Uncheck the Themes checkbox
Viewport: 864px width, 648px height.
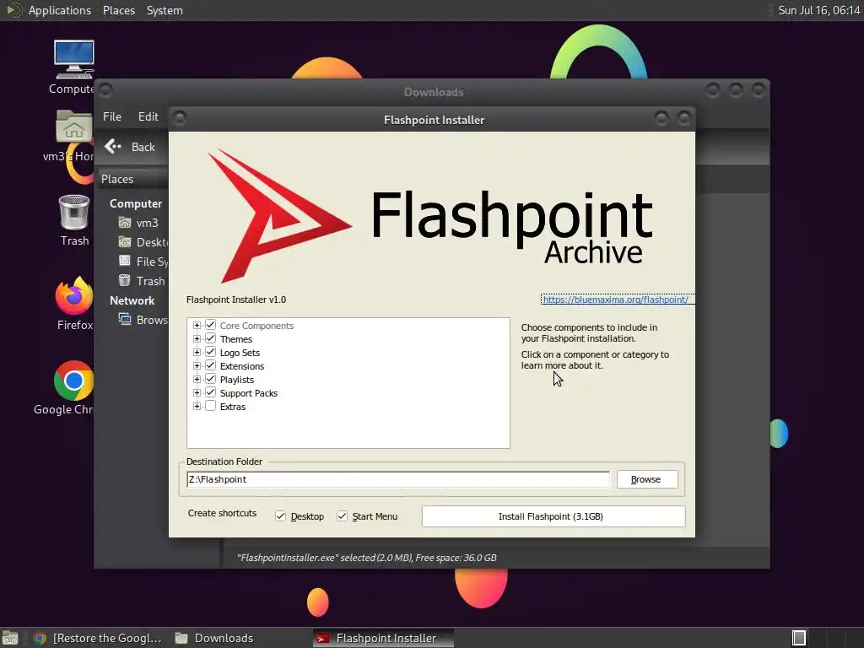click(x=210, y=338)
